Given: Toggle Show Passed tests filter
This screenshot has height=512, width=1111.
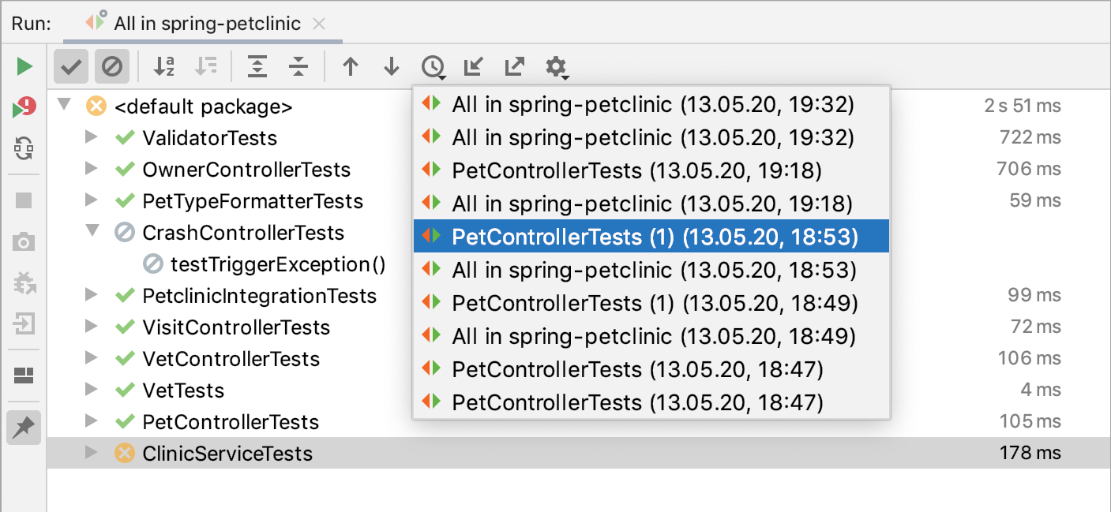Looking at the screenshot, I should click(70, 66).
